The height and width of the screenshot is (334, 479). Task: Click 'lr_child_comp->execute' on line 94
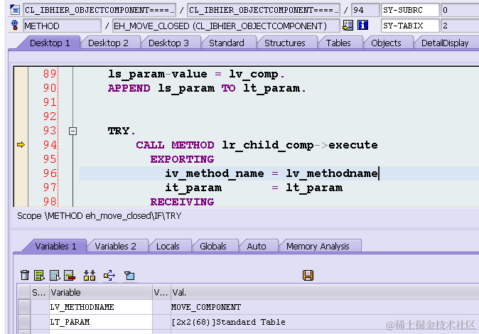(300, 145)
